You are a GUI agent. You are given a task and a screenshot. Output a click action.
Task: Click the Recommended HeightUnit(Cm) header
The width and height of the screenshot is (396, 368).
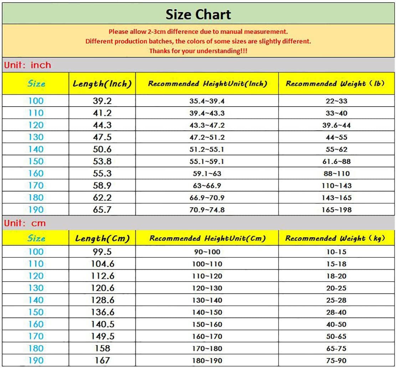pos(207,238)
